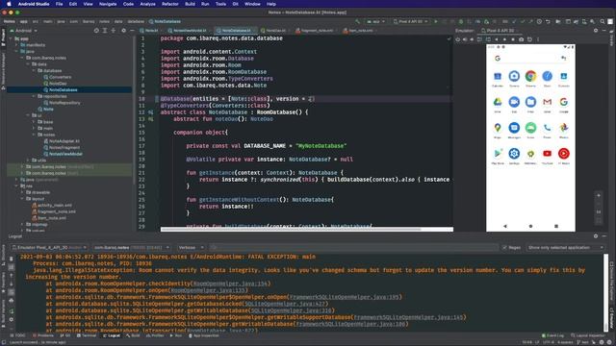Click select opened file target icon
This screenshot has height=346, width=616.
96,30
